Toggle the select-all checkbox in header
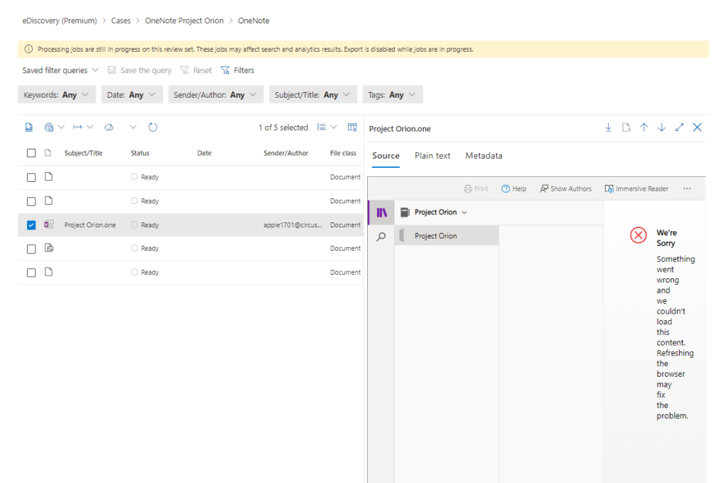This screenshot has width=725, height=483. tap(31, 153)
